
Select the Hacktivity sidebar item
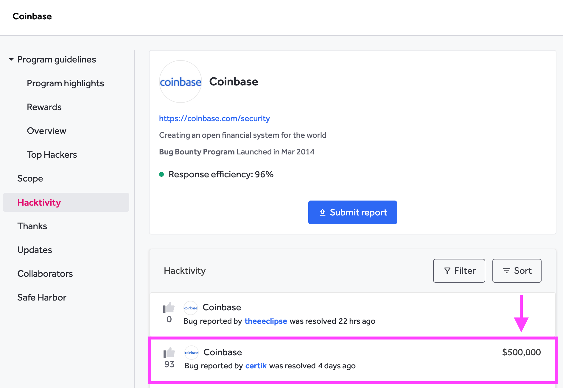pyautogui.click(x=39, y=202)
